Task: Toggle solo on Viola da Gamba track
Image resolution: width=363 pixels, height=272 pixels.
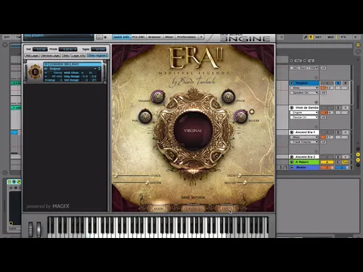Action: (x=338, y=107)
